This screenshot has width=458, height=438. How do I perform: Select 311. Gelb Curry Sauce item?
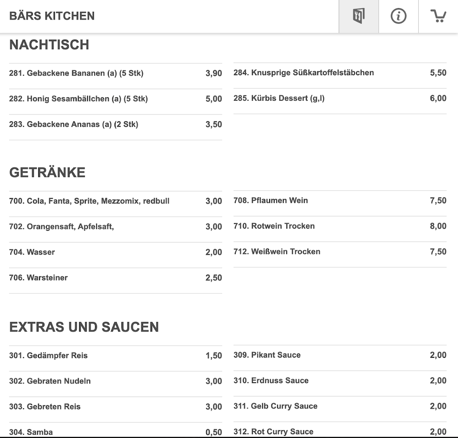[x=340, y=409]
